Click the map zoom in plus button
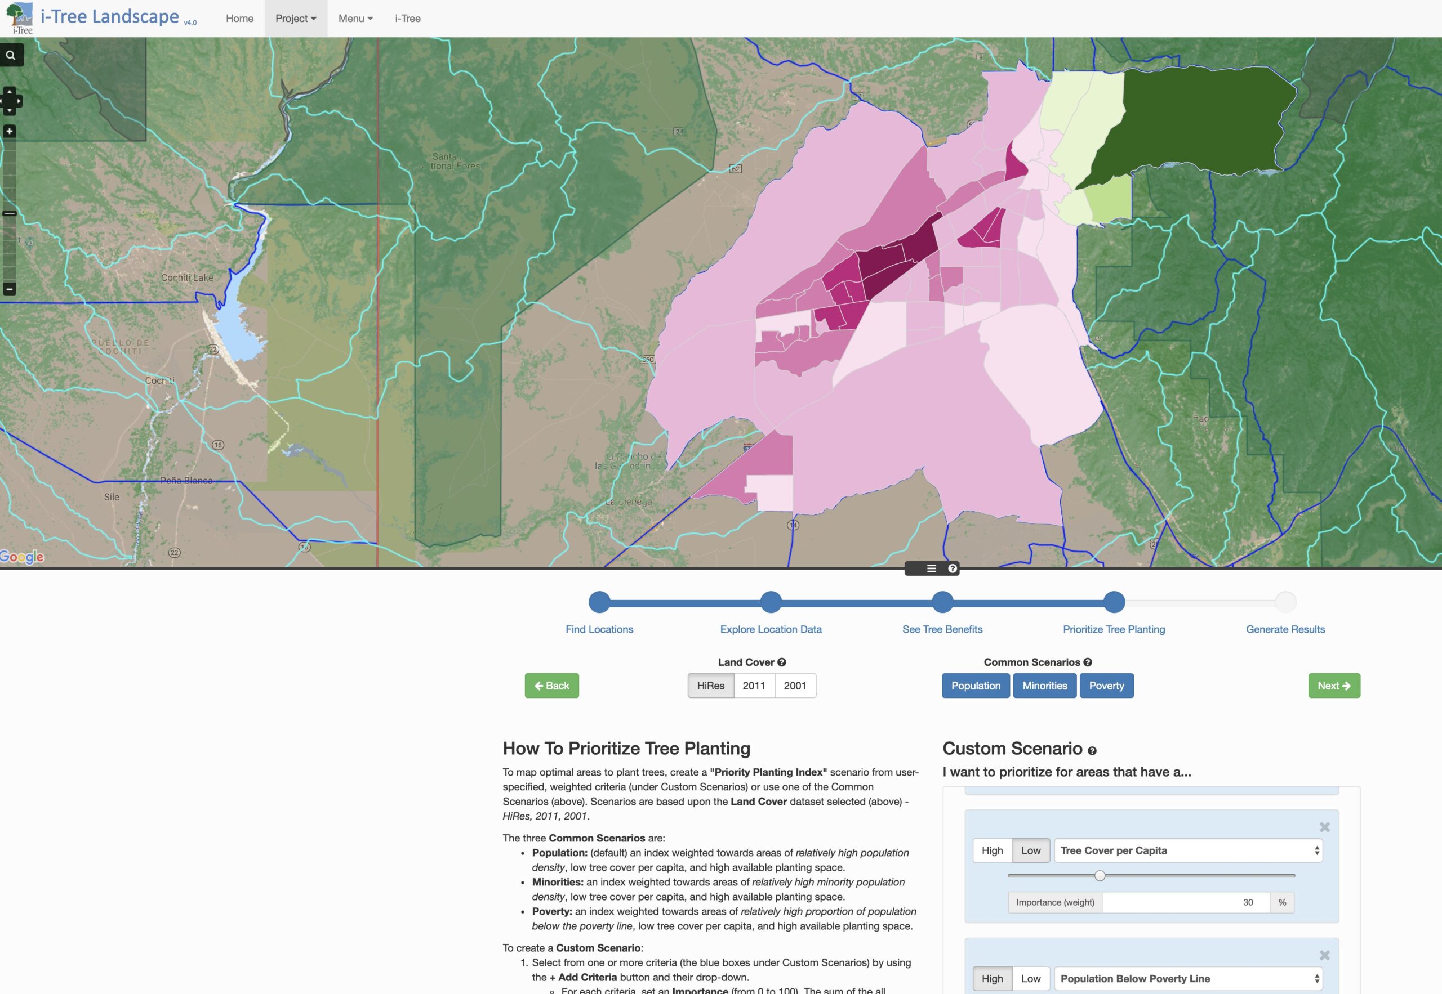The image size is (1442, 994). 10,131
